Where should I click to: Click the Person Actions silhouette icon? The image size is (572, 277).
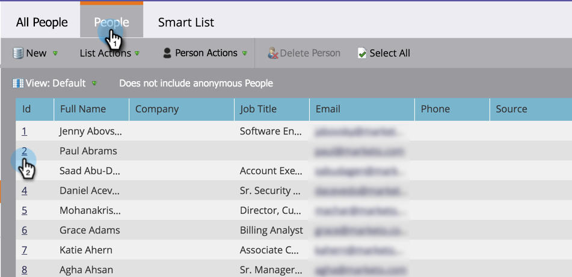click(x=167, y=53)
